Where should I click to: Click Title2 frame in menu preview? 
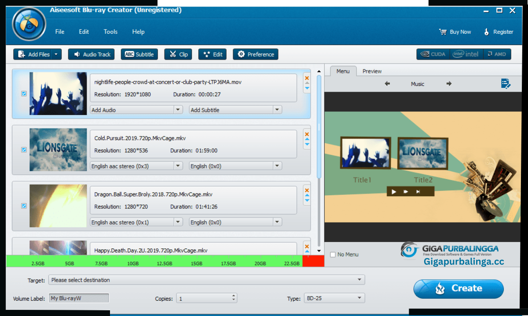(x=423, y=153)
